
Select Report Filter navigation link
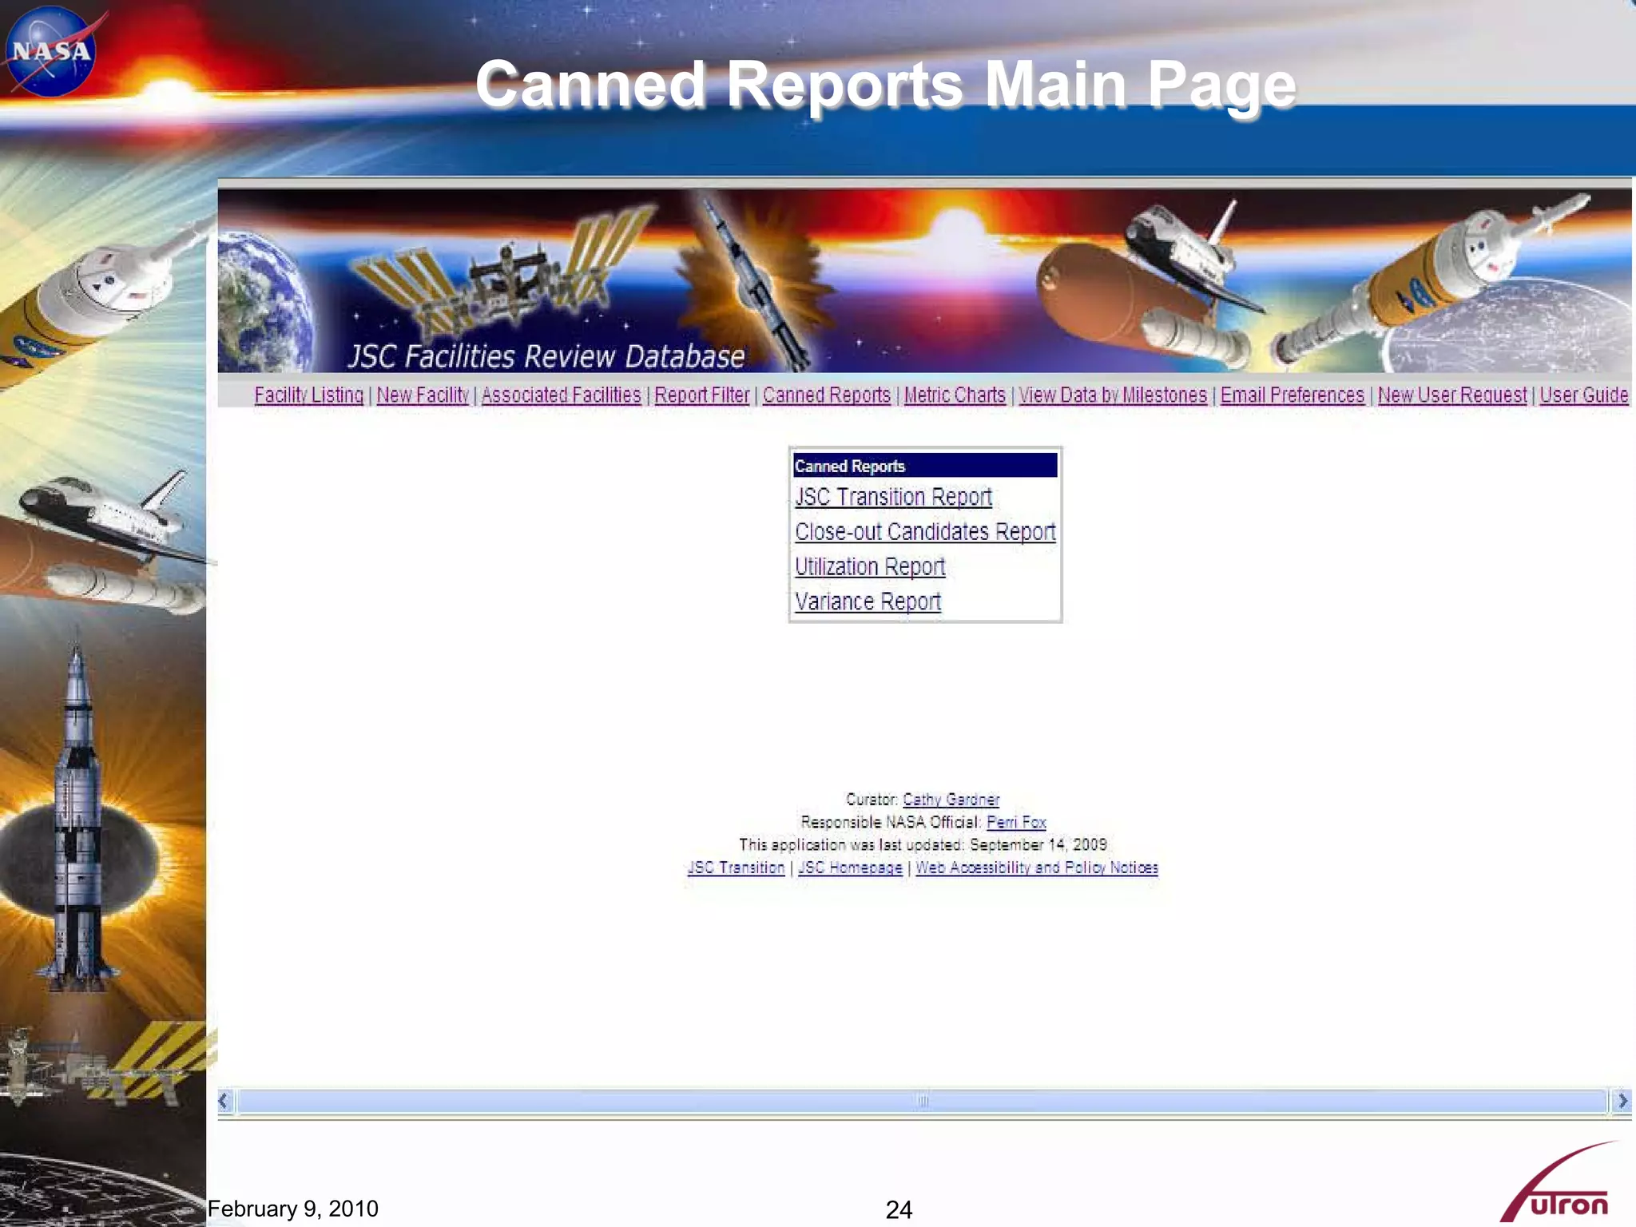pyautogui.click(x=702, y=395)
